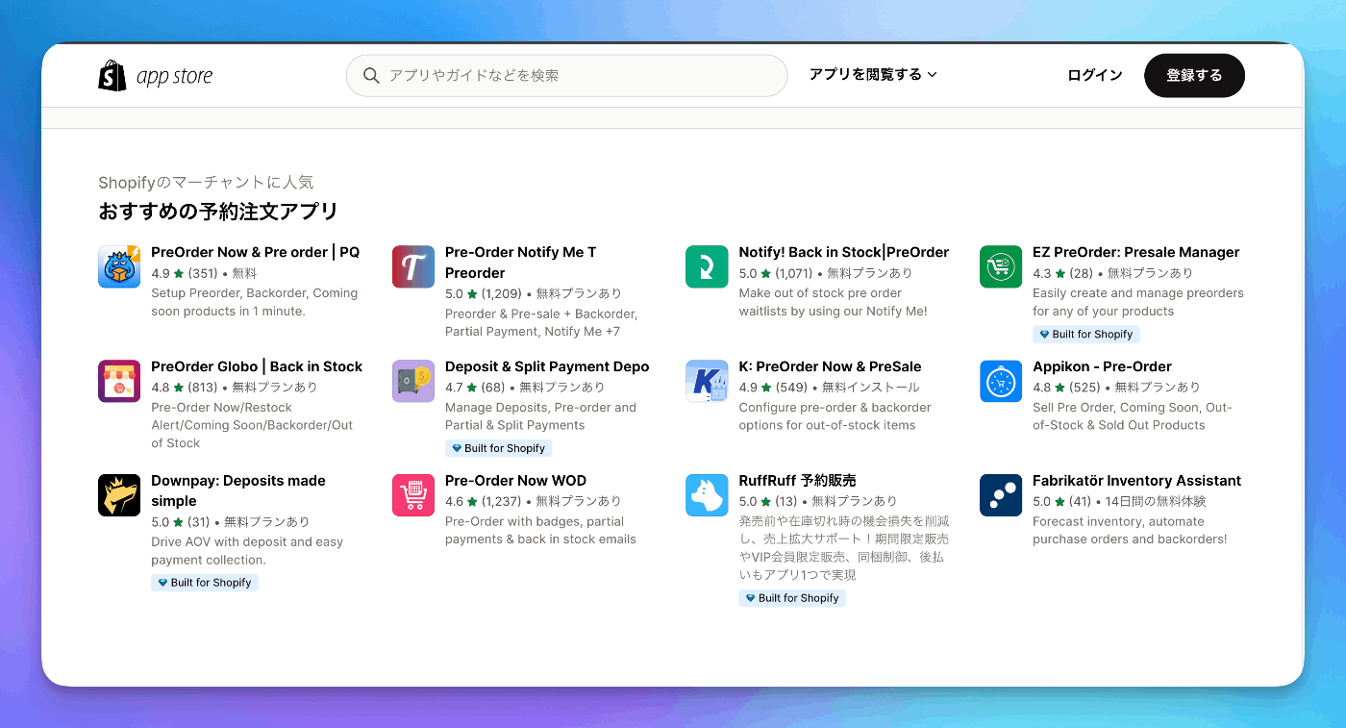Open Deposit & Split Payment Depo title
This screenshot has height=728, width=1346.
click(x=547, y=366)
